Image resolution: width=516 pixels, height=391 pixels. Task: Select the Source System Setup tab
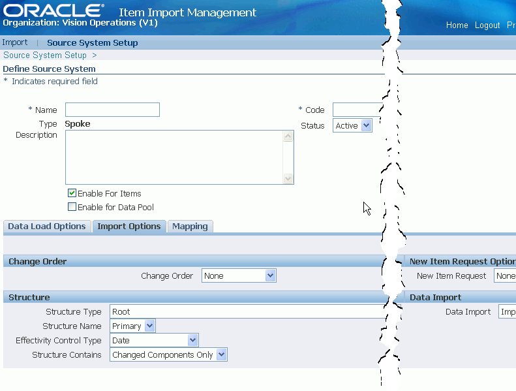point(93,43)
